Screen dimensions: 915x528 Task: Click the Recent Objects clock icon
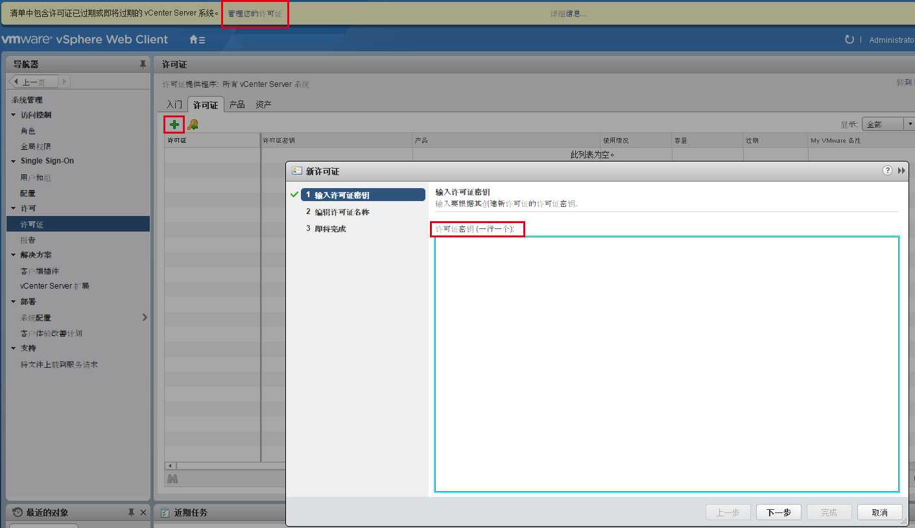[18, 512]
